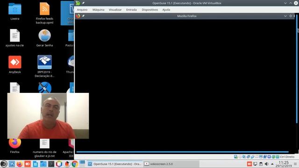Image resolution: width=299 pixels, height=168 pixels.
Task: Click the diamond maximize button on Mozilla Firefox title bar
Action: (x=291, y=16)
